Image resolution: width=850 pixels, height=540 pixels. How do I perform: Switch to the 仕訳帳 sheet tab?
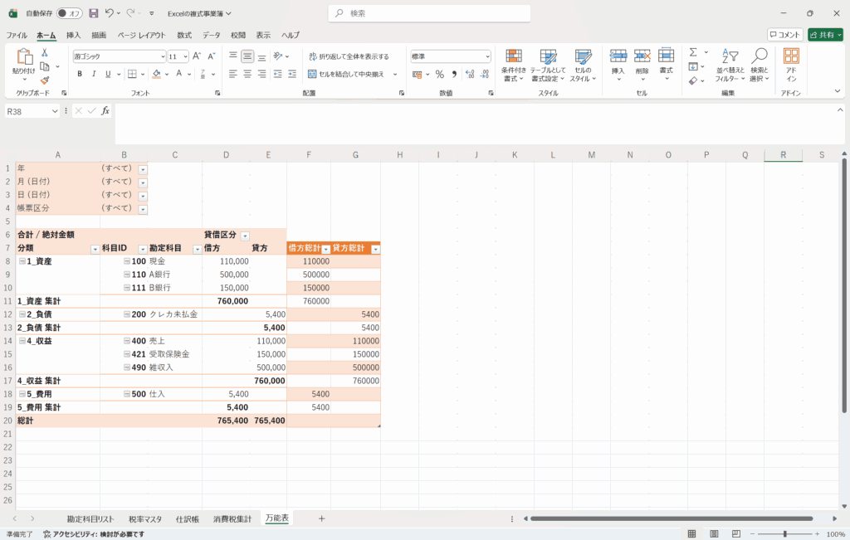pos(187,518)
